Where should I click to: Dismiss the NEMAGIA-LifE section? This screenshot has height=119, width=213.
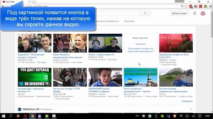coord(191,109)
